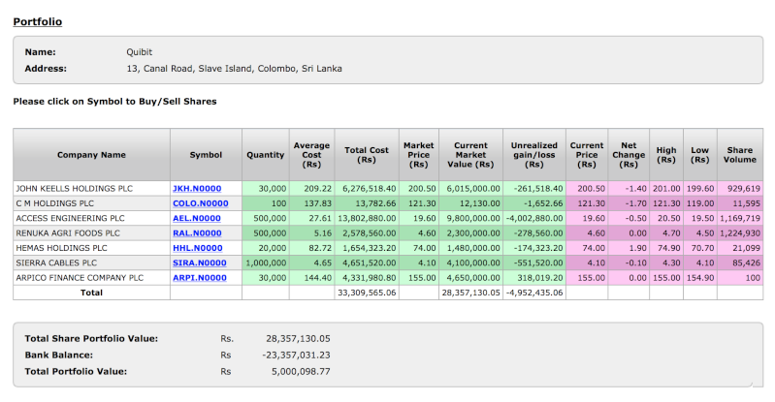Click total portfolio amount 5,000,098.77

coord(301,371)
